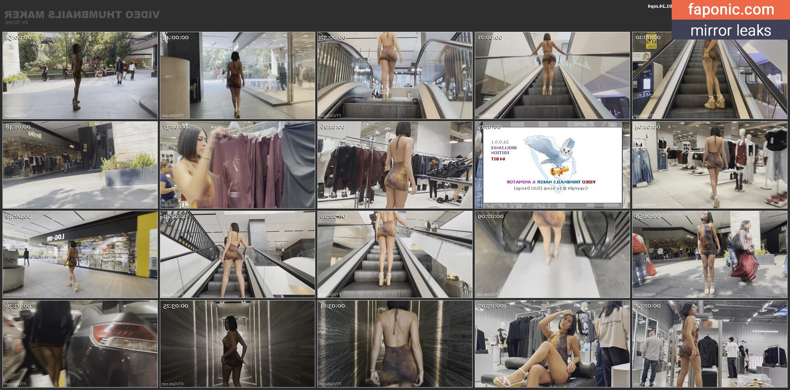Open the thumbnail with glass-railed escalator at 00:00:21
Screen dimensions: 790x390
pos(552,75)
